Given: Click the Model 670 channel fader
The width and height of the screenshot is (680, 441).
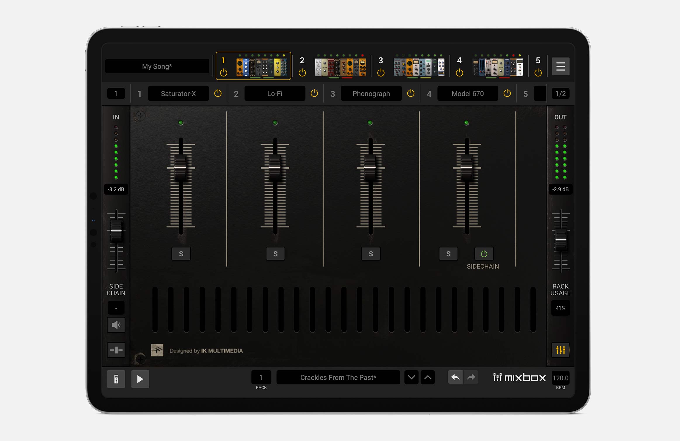Looking at the screenshot, I should [467, 168].
